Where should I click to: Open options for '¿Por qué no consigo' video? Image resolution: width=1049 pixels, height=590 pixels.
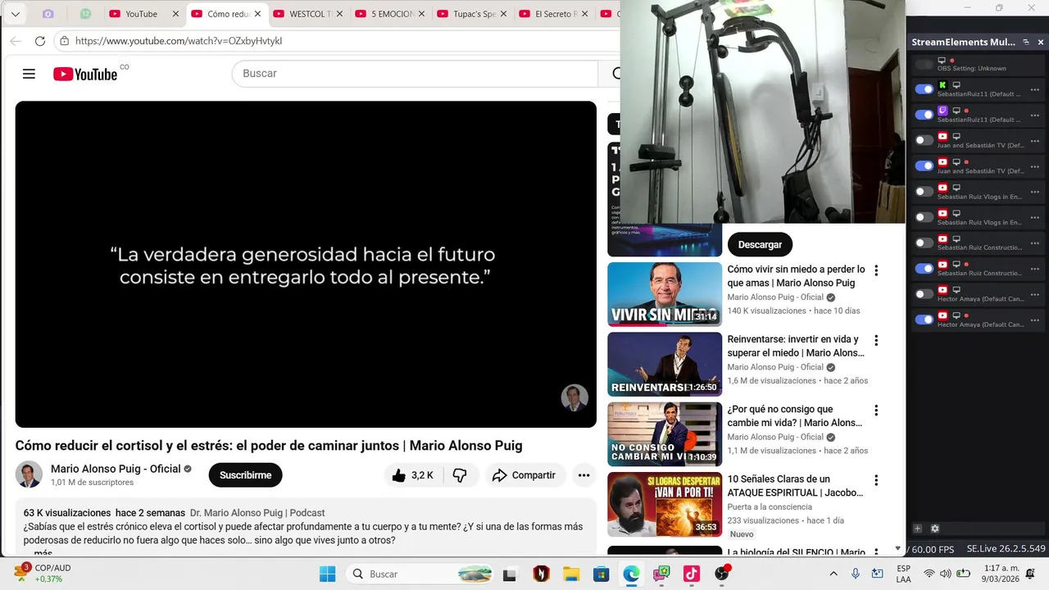(876, 411)
